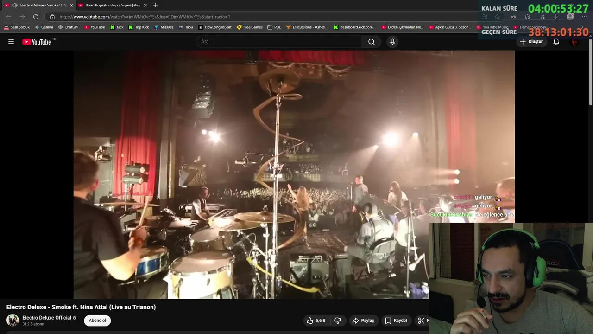The height and width of the screenshot is (334, 593).
Task: Open a new browser tab
Action: (155, 5)
